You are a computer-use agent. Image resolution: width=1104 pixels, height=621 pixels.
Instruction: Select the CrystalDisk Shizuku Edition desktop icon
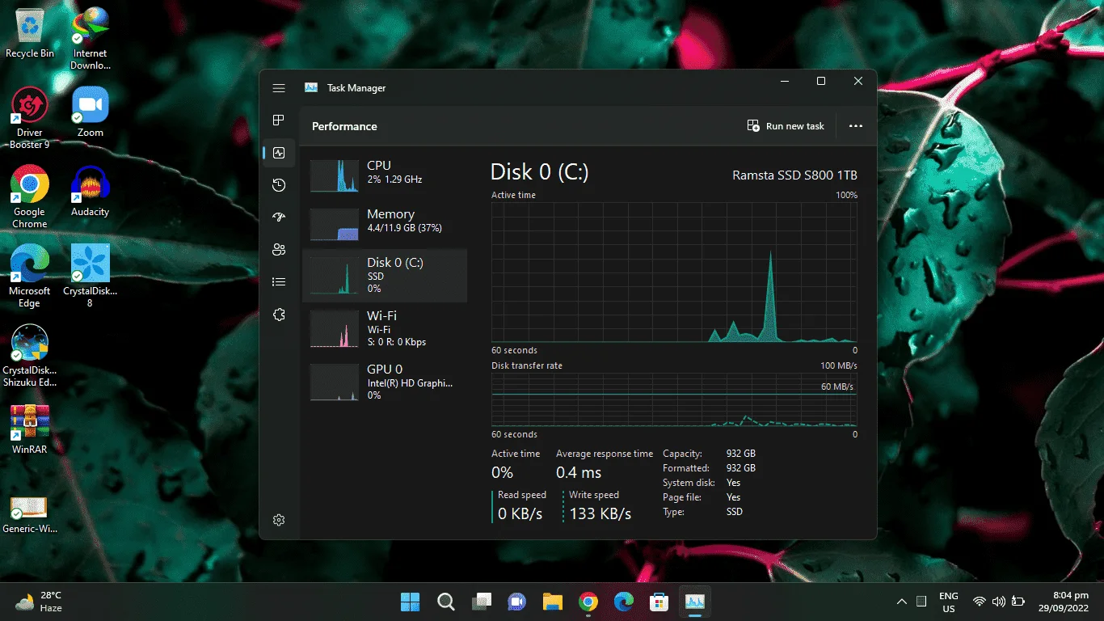(x=30, y=356)
